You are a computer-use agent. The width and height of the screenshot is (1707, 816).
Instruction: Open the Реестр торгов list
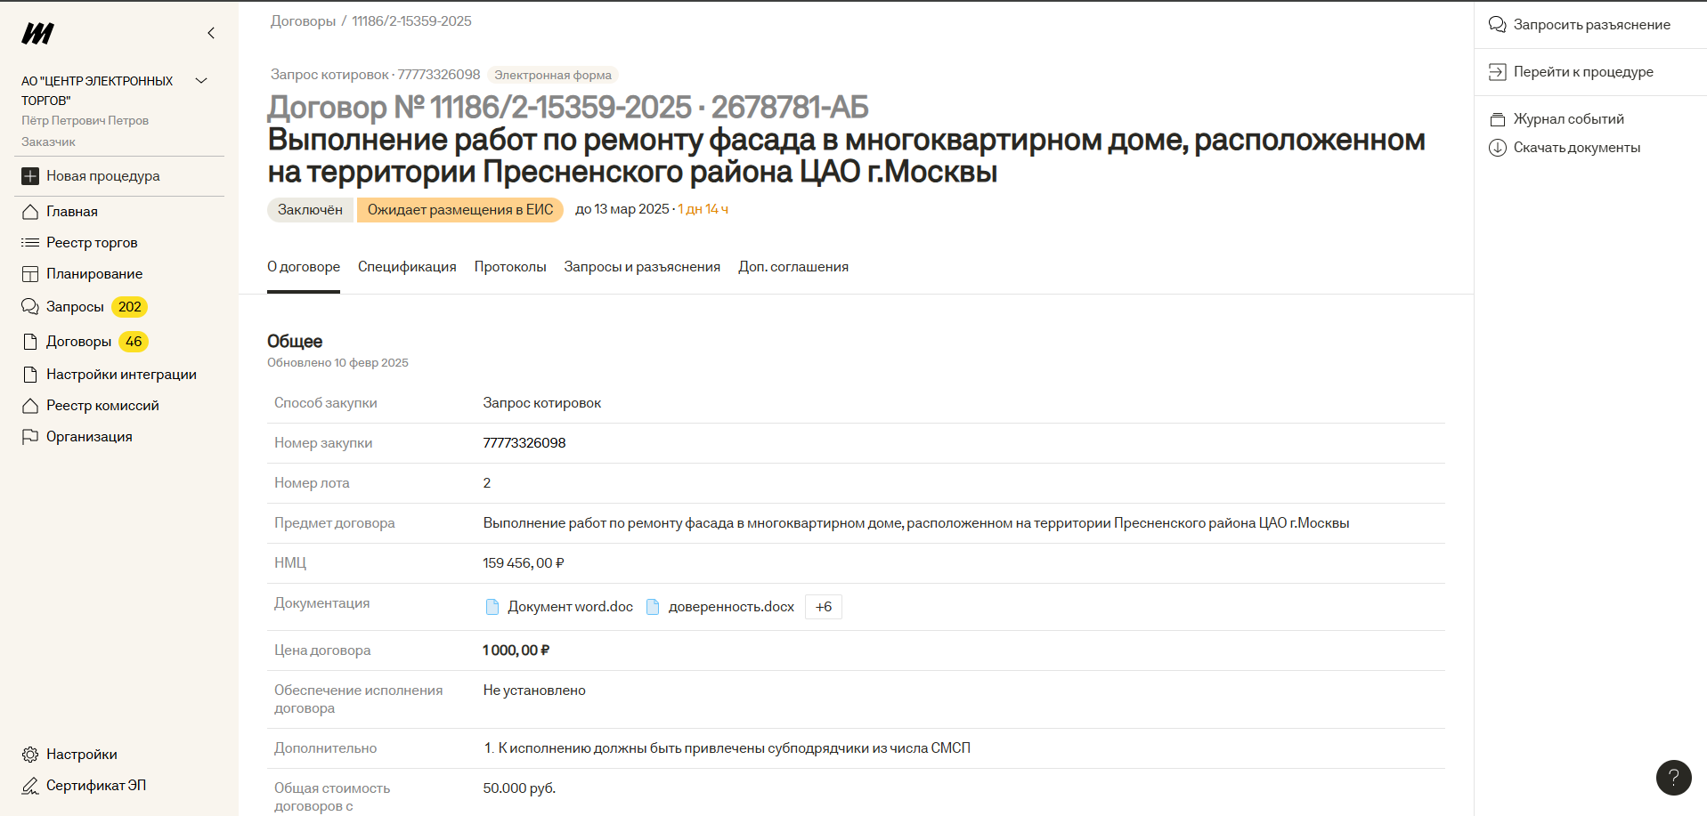tap(91, 243)
